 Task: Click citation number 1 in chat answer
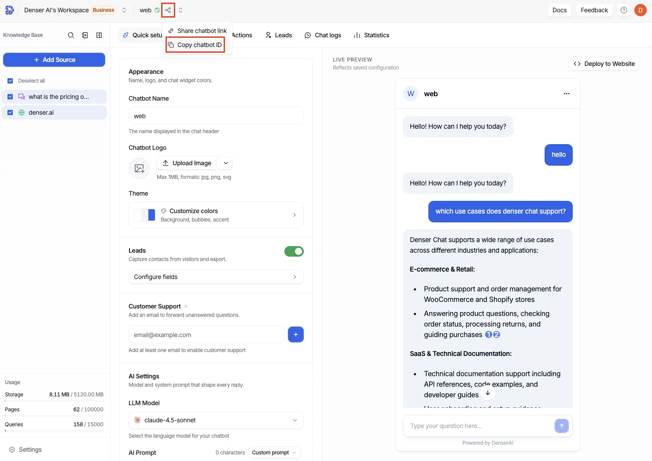(489, 334)
